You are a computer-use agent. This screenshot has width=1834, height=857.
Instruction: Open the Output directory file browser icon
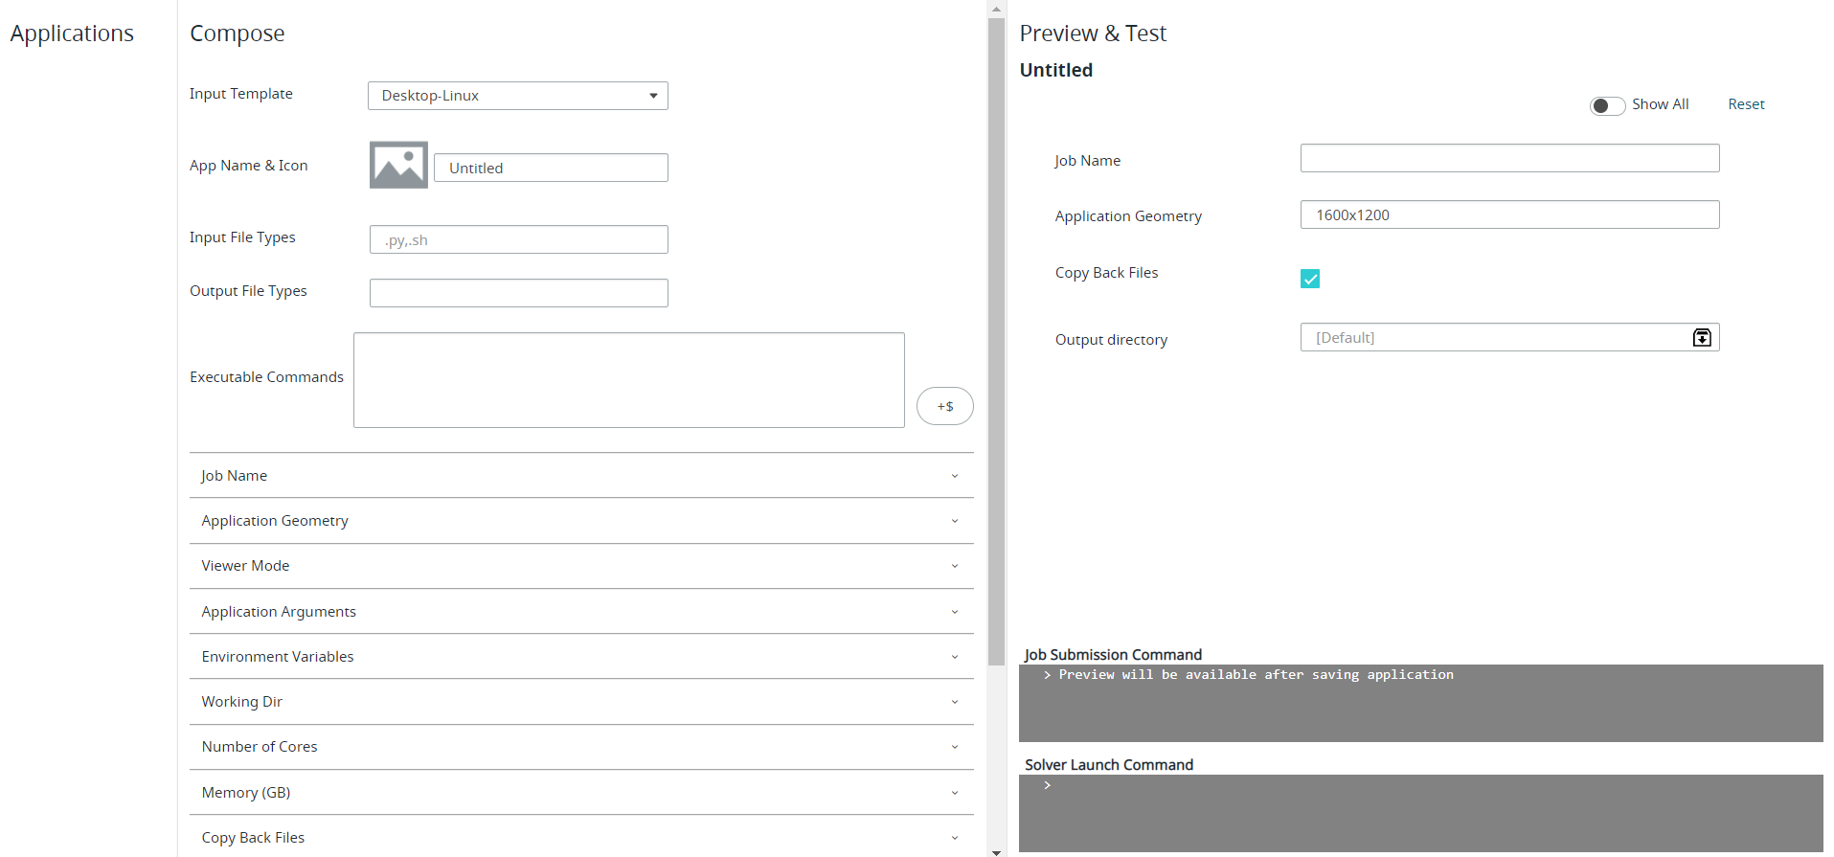pos(1702,337)
